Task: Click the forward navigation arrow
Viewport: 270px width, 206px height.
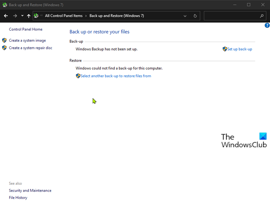Action: pos(15,16)
